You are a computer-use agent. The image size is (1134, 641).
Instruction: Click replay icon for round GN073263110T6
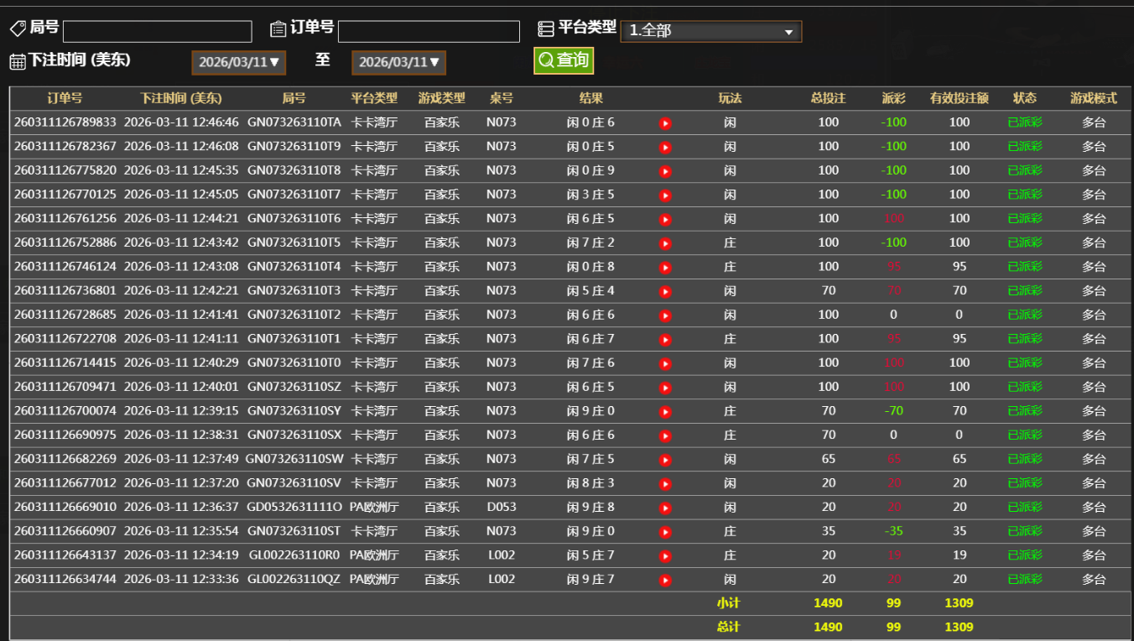click(665, 220)
